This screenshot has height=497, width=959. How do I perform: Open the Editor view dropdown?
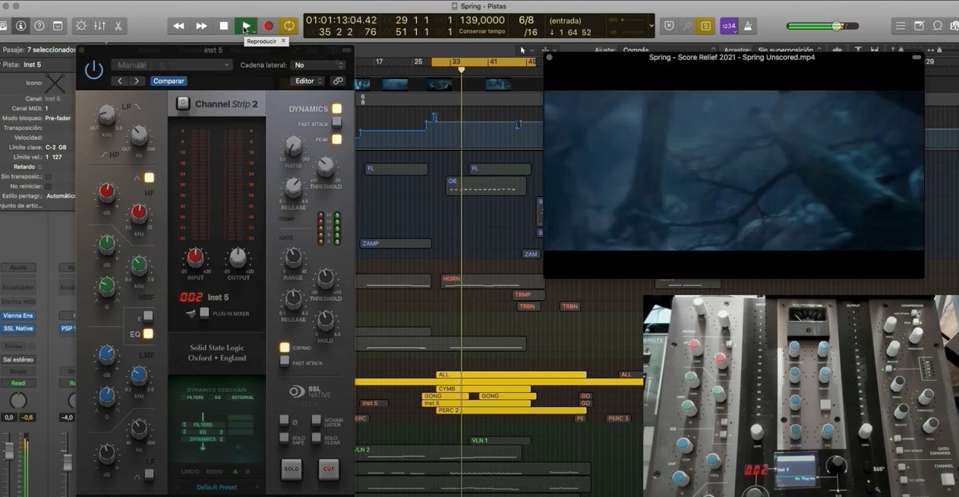click(x=308, y=81)
